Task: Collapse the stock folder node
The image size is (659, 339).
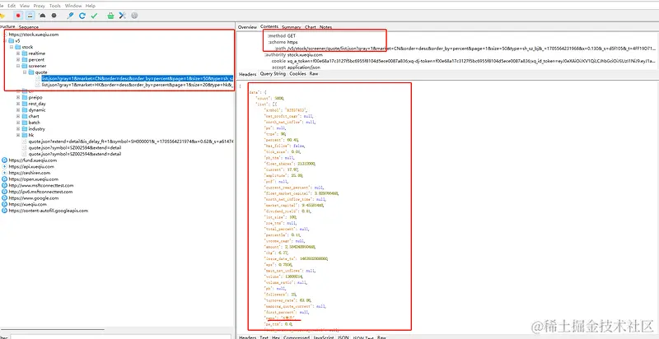Action: [12, 47]
